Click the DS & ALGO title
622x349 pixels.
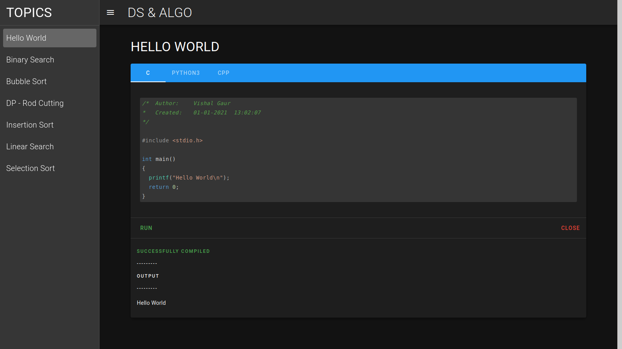160,12
